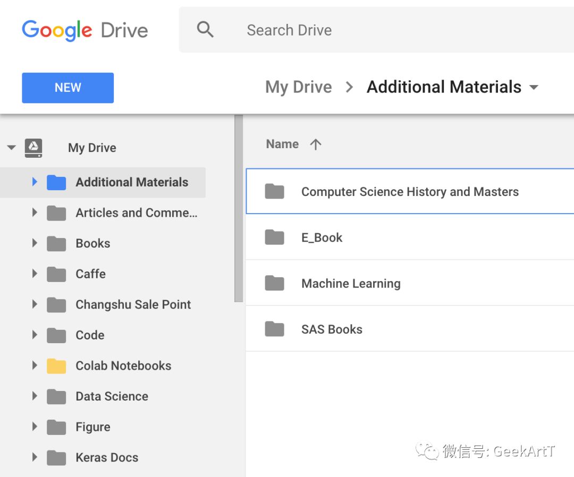Click the E_Book folder icon
This screenshot has height=477, width=574.
[275, 237]
